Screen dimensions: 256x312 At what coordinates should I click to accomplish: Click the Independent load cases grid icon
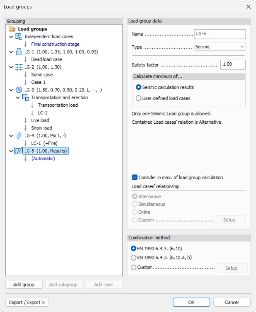tap(19, 37)
